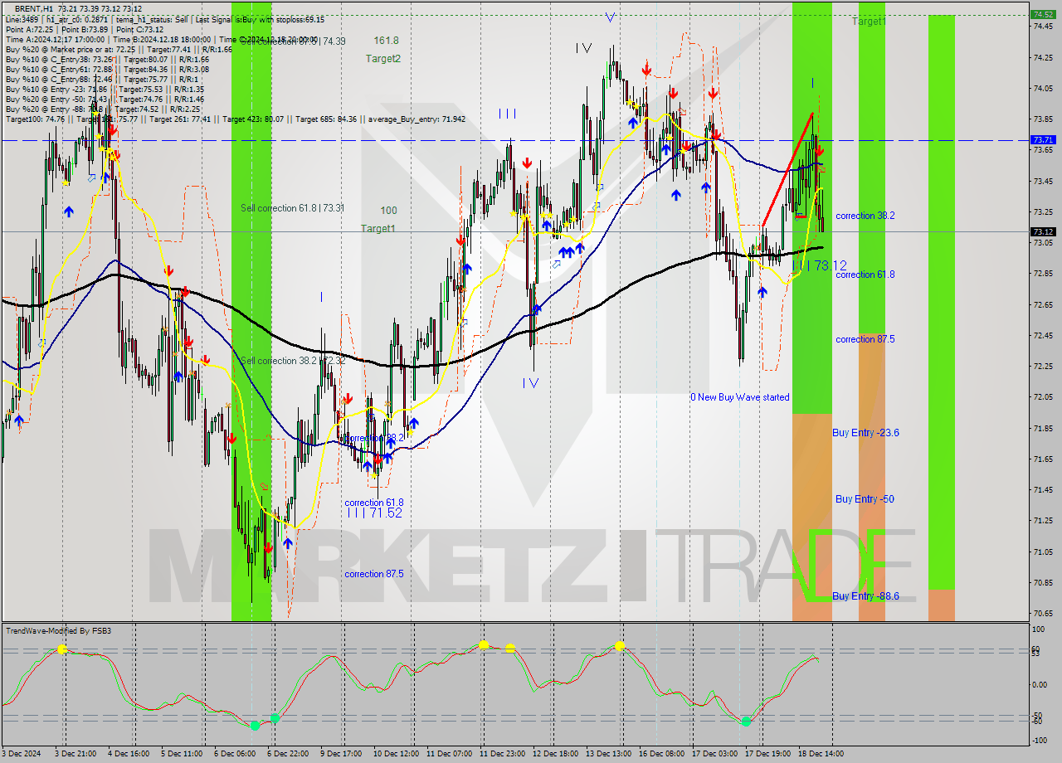
Task: Select the Target2 label
Action: pos(383,59)
